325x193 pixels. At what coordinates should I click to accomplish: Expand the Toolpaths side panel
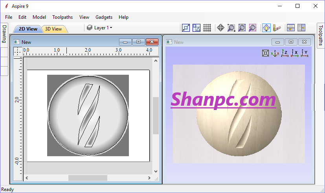321,35
